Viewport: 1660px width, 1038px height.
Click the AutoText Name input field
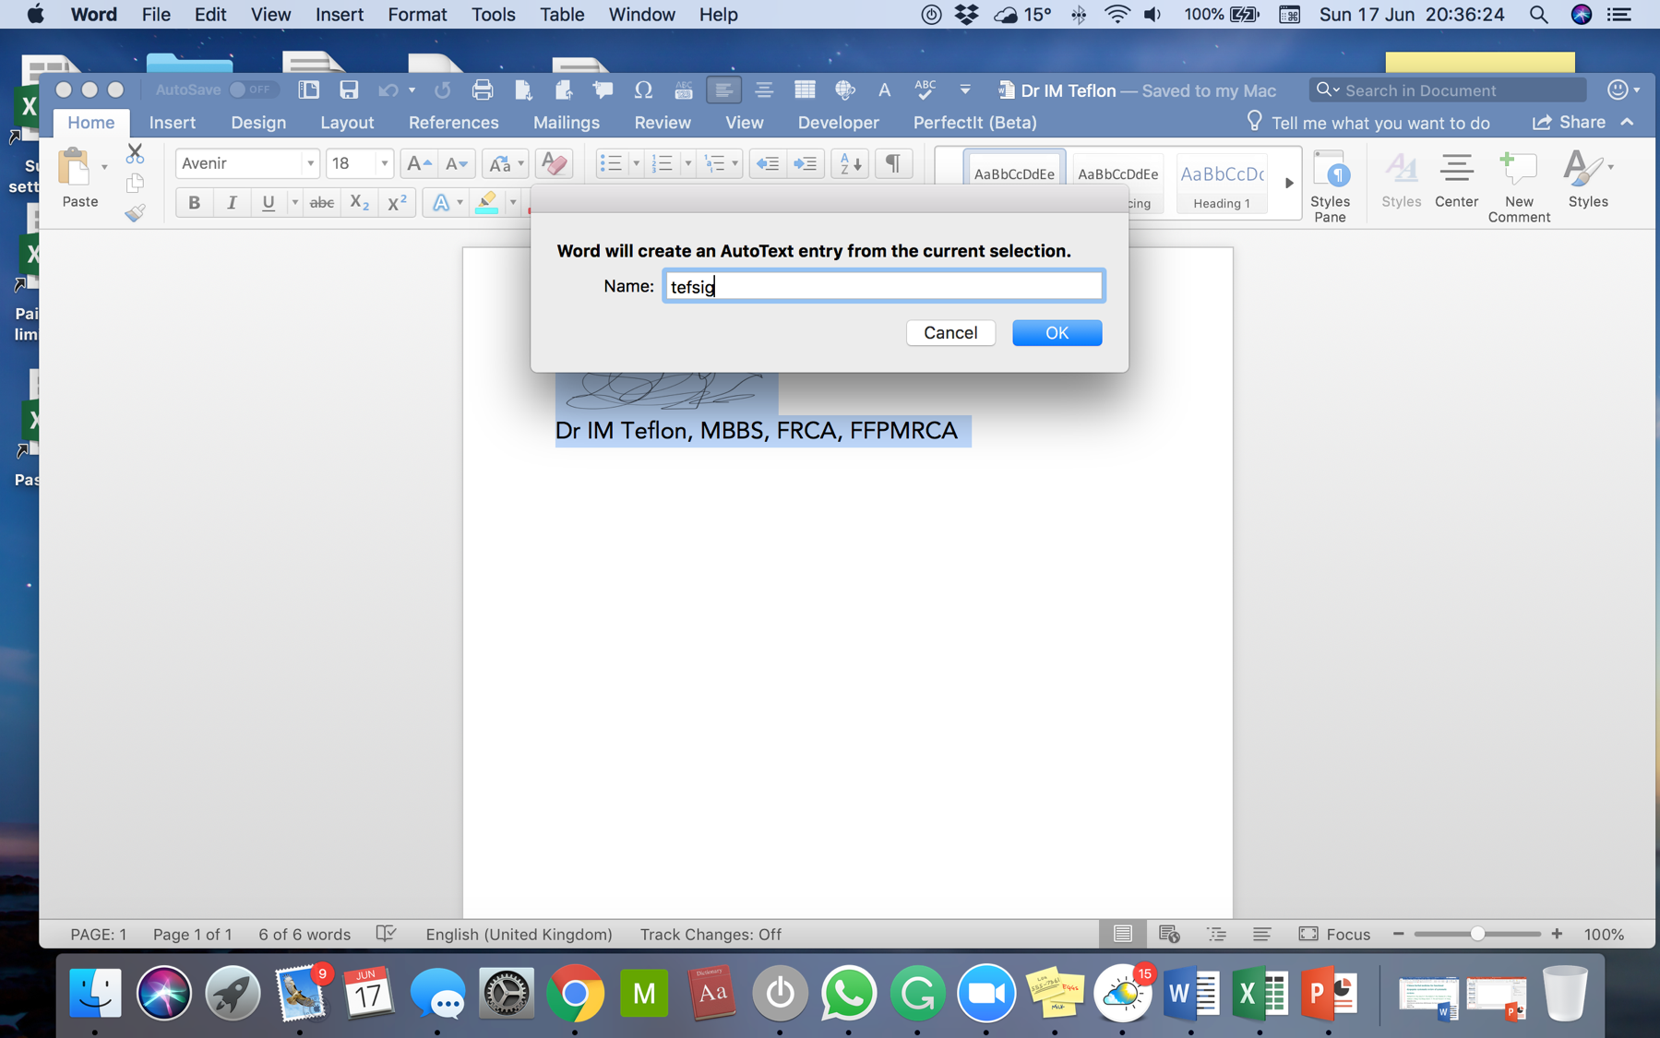coord(883,287)
